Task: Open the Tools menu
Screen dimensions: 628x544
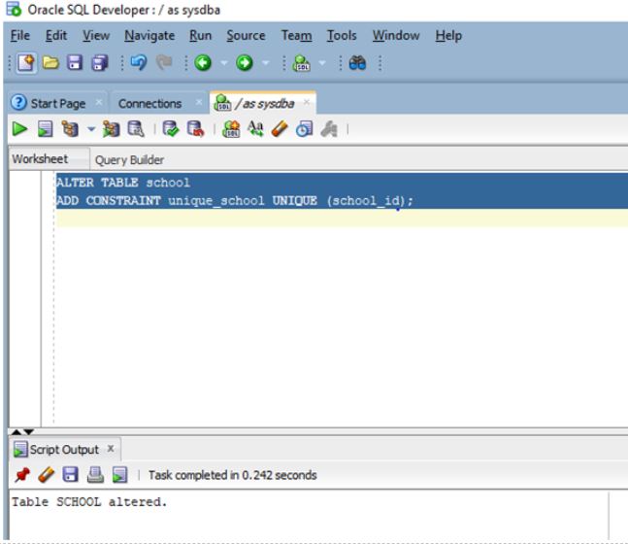Action: click(x=342, y=36)
